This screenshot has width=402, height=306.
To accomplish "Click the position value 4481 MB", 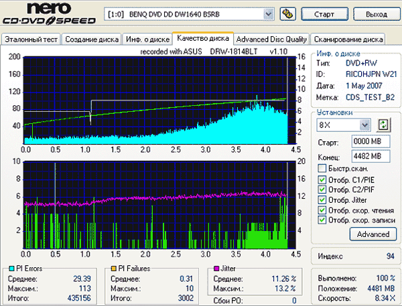I will pyautogui.click(x=381, y=289).
